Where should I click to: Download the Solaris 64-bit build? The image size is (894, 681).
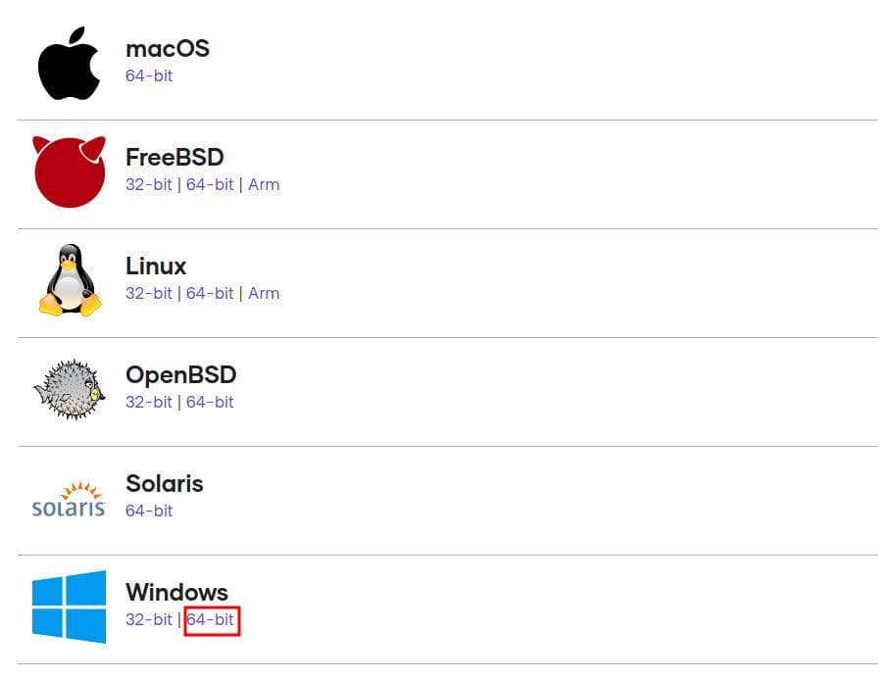point(149,511)
